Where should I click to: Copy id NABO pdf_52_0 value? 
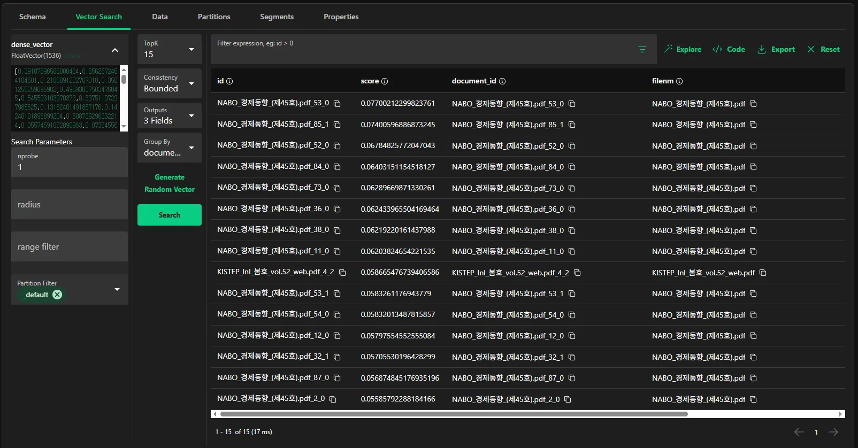[x=337, y=145]
